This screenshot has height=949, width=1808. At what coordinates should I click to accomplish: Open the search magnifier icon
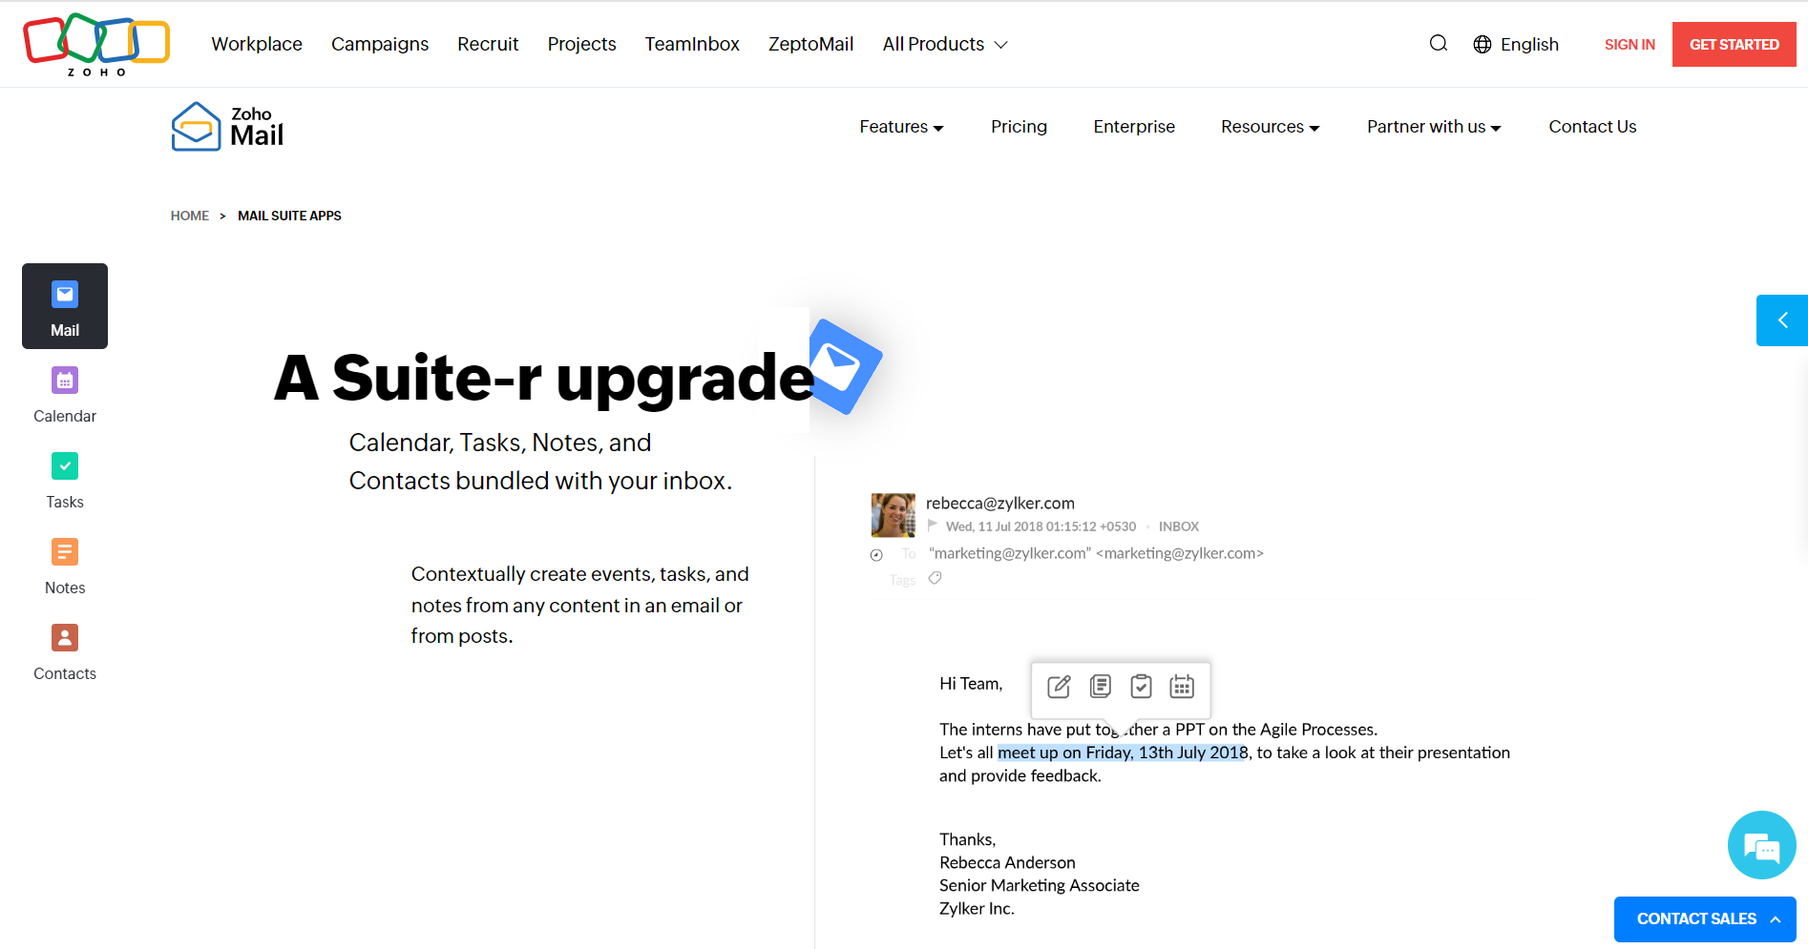coord(1439,44)
